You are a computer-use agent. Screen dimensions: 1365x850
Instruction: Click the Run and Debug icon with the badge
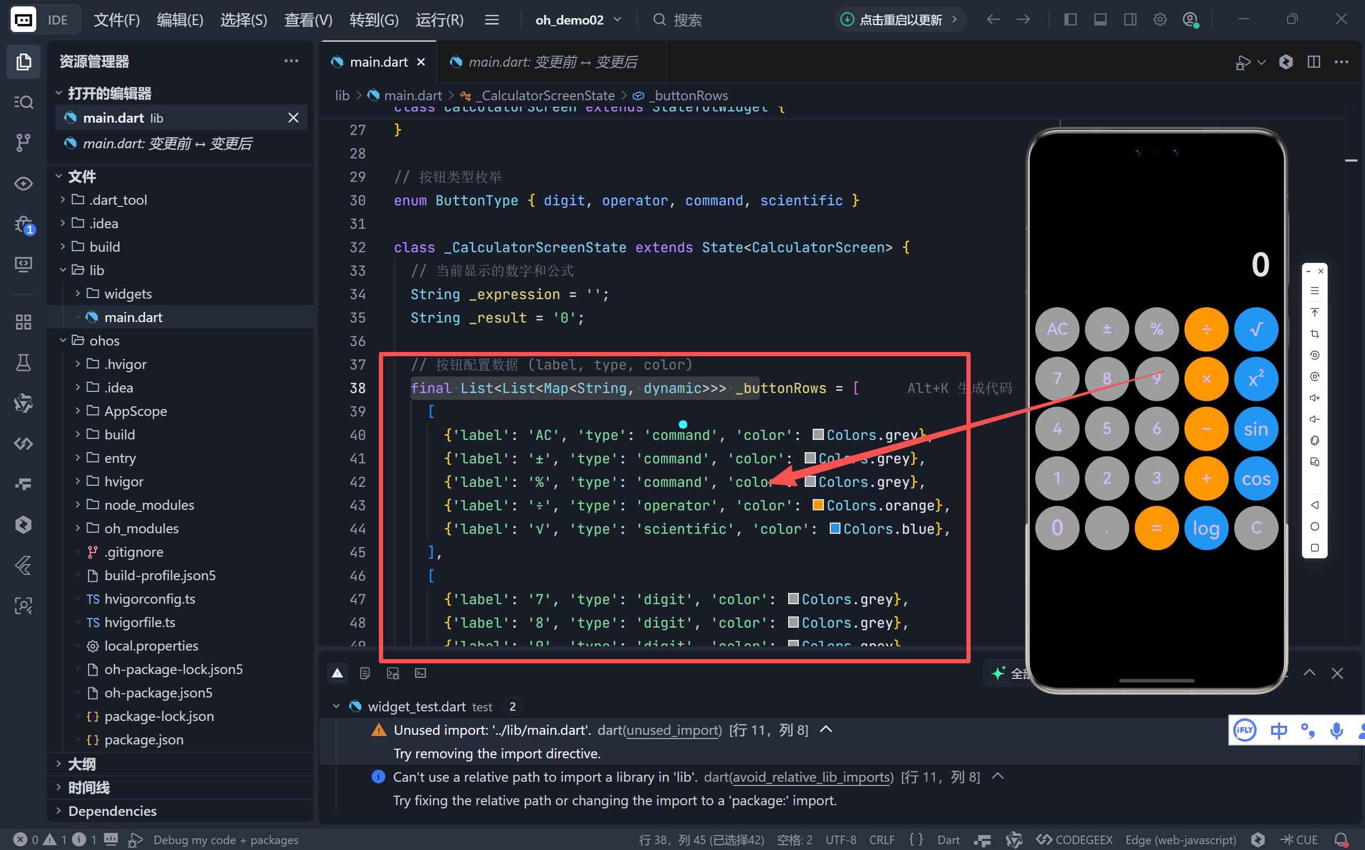point(23,225)
